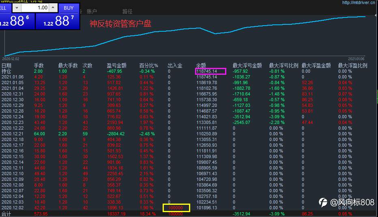Click the 最大浮盈金额 column header

tap(316, 65)
